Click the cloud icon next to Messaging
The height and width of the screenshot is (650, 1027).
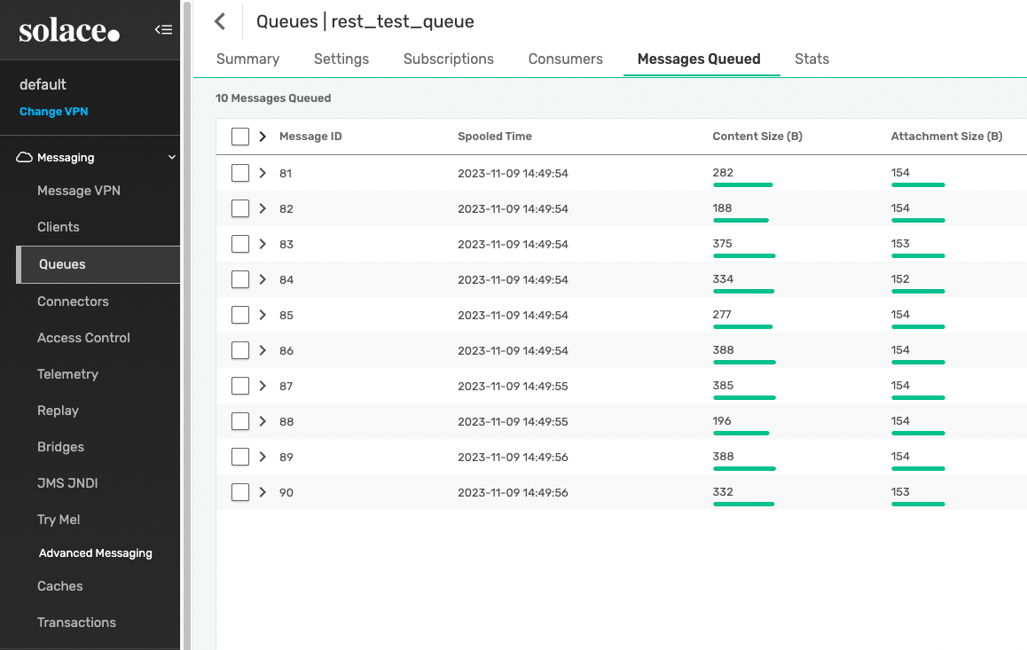(25, 157)
